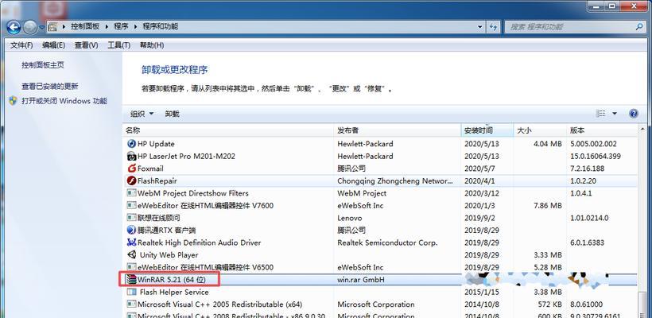Click the HP LaserJet Pro M201-M202 icon

click(131, 157)
